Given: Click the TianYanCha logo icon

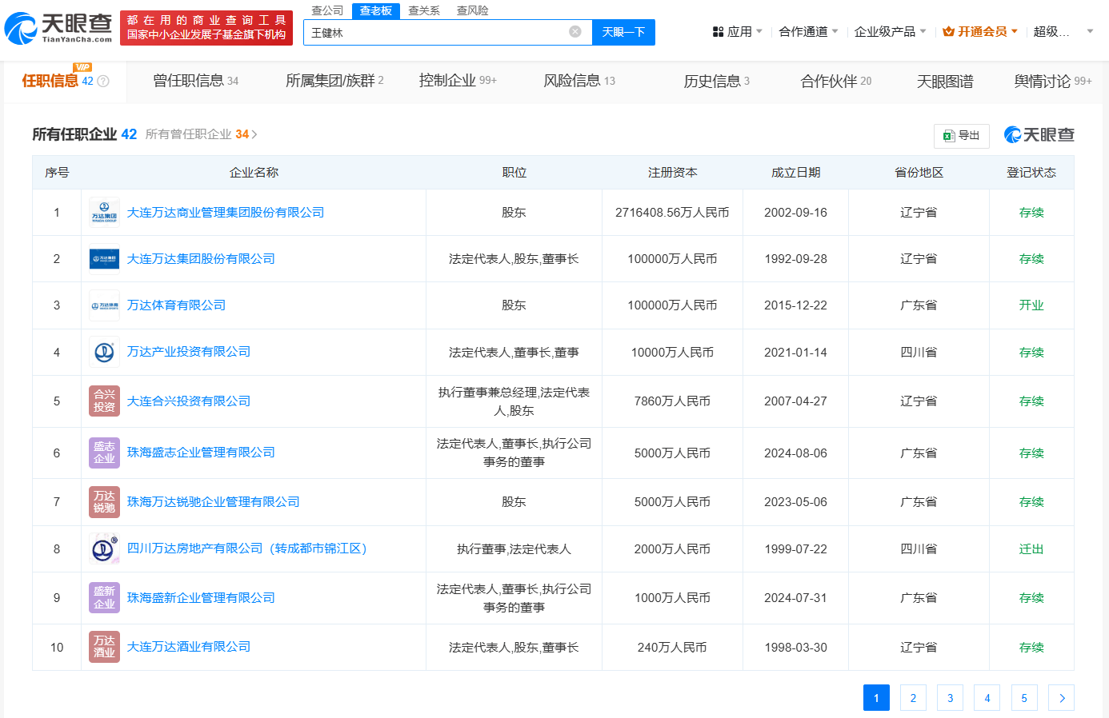Looking at the screenshot, I should [x=21, y=29].
